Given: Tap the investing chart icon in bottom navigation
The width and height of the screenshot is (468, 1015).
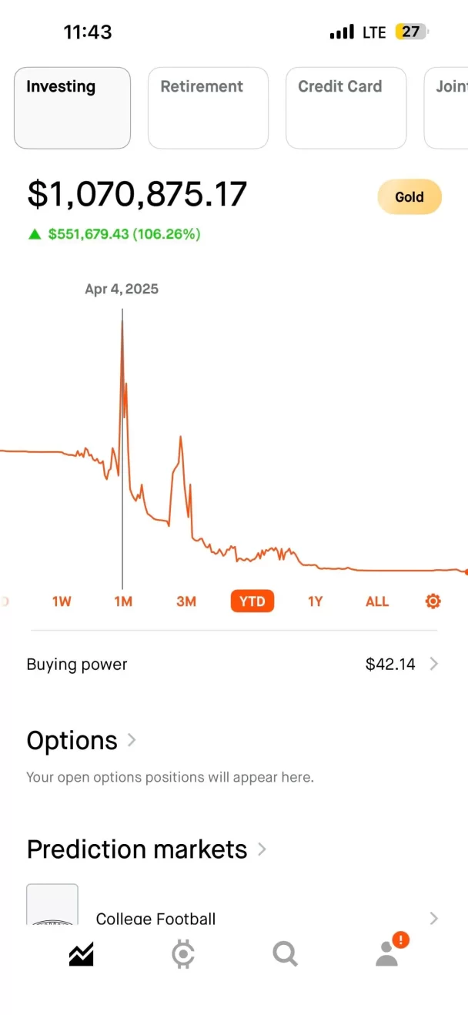Looking at the screenshot, I should [81, 954].
